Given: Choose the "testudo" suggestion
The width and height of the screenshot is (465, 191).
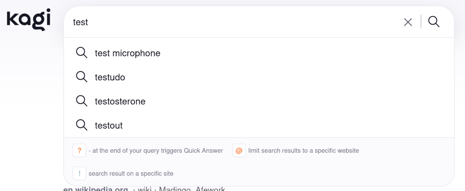Looking at the screenshot, I should point(110,77).
